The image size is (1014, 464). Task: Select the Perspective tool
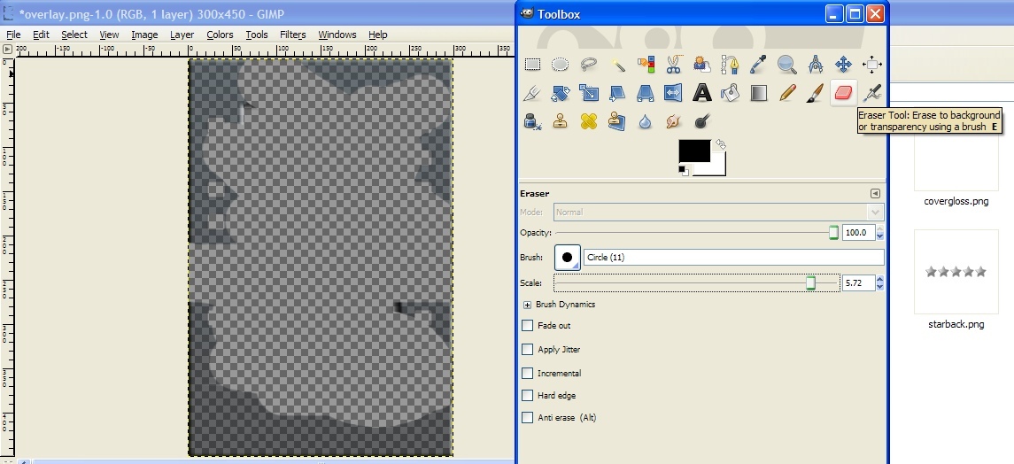pyautogui.click(x=646, y=93)
